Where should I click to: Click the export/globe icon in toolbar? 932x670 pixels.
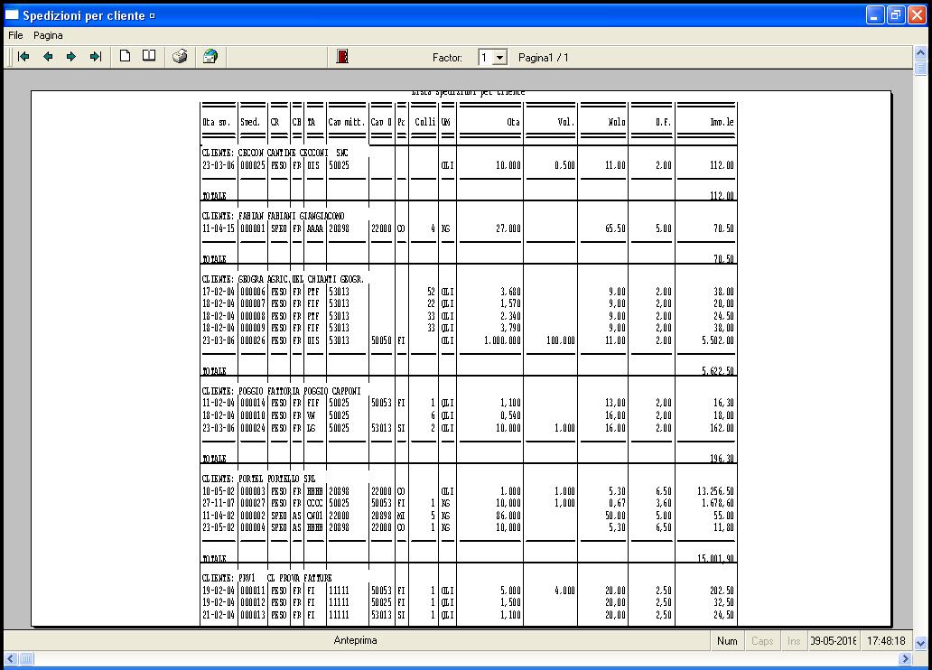[210, 57]
